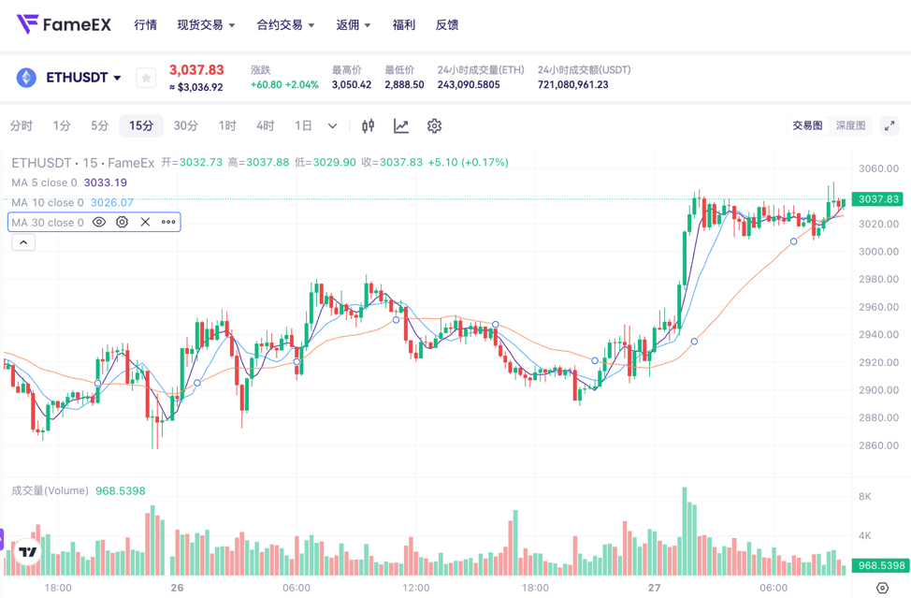The height and width of the screenshot is (598, 911).
Task: Click the current price label 3037.83 on axis
Action: click(x=877, y=199)
